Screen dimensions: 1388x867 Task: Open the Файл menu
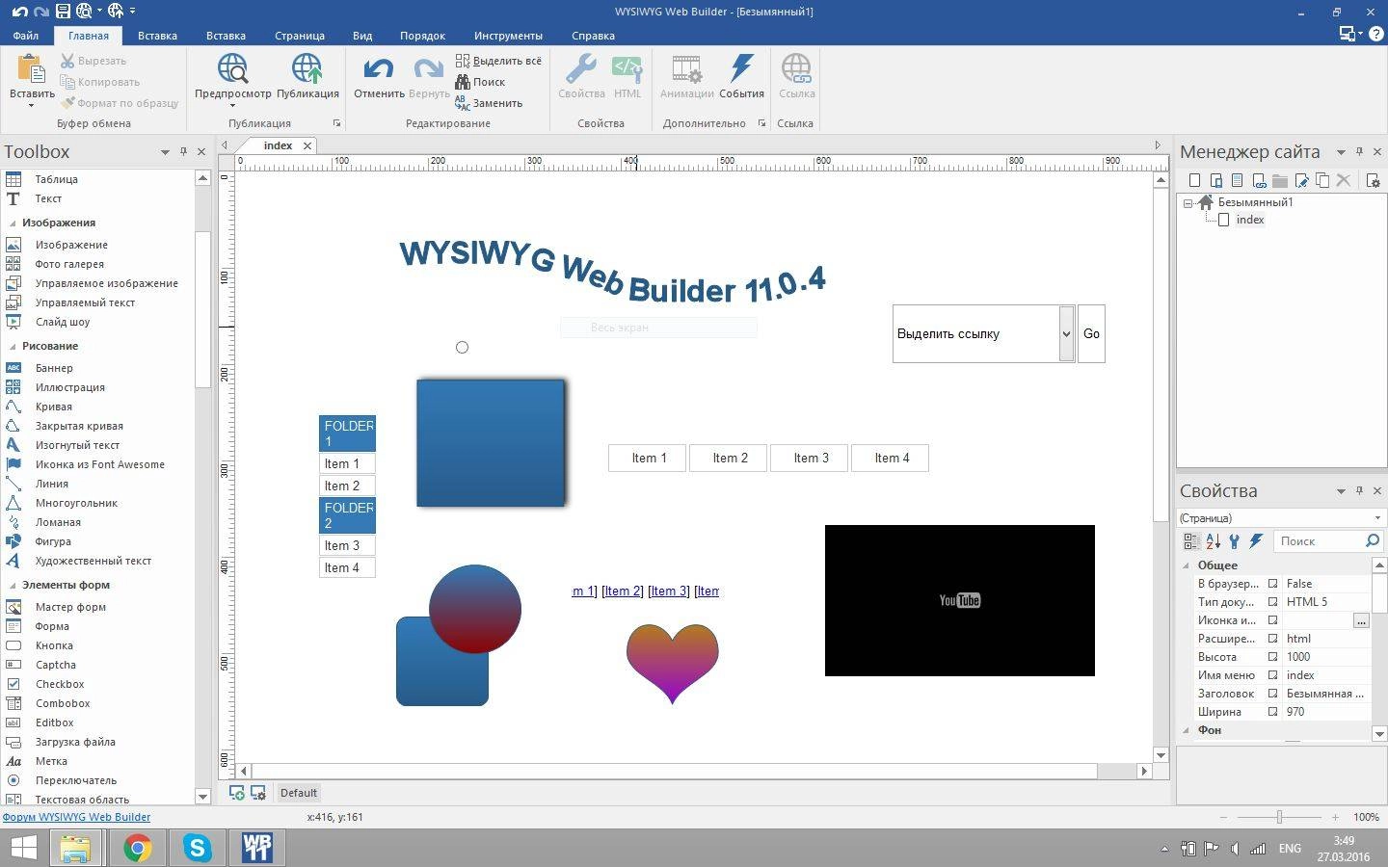click(x=26, y=36)
